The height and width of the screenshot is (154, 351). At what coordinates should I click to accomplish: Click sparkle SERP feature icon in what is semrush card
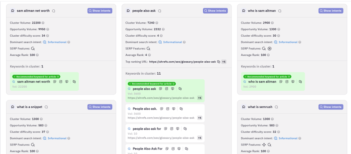point(264,145)
